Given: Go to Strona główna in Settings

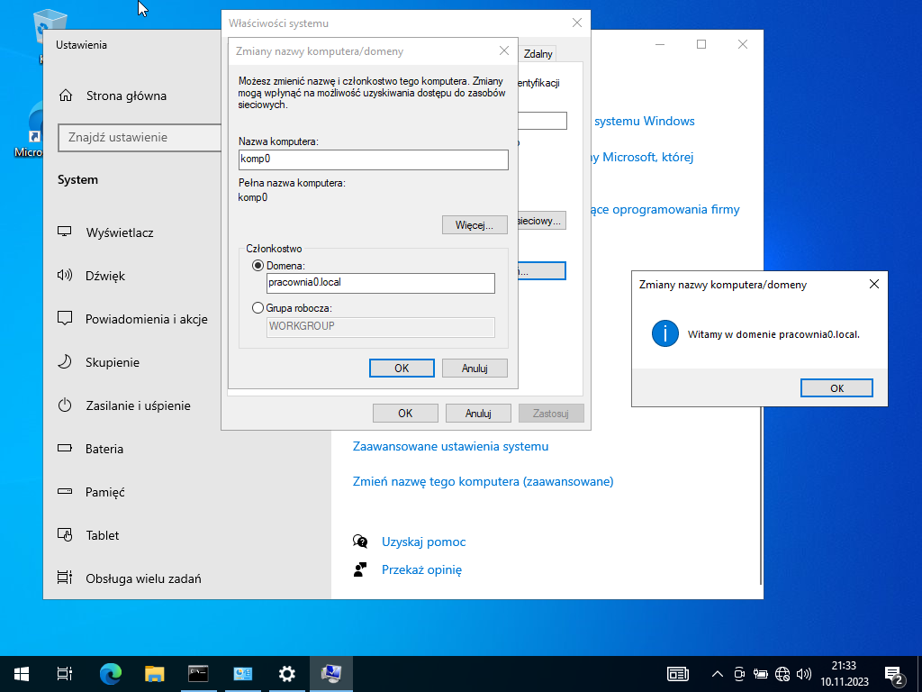Looking at the screenshot, I should [126, 96].
